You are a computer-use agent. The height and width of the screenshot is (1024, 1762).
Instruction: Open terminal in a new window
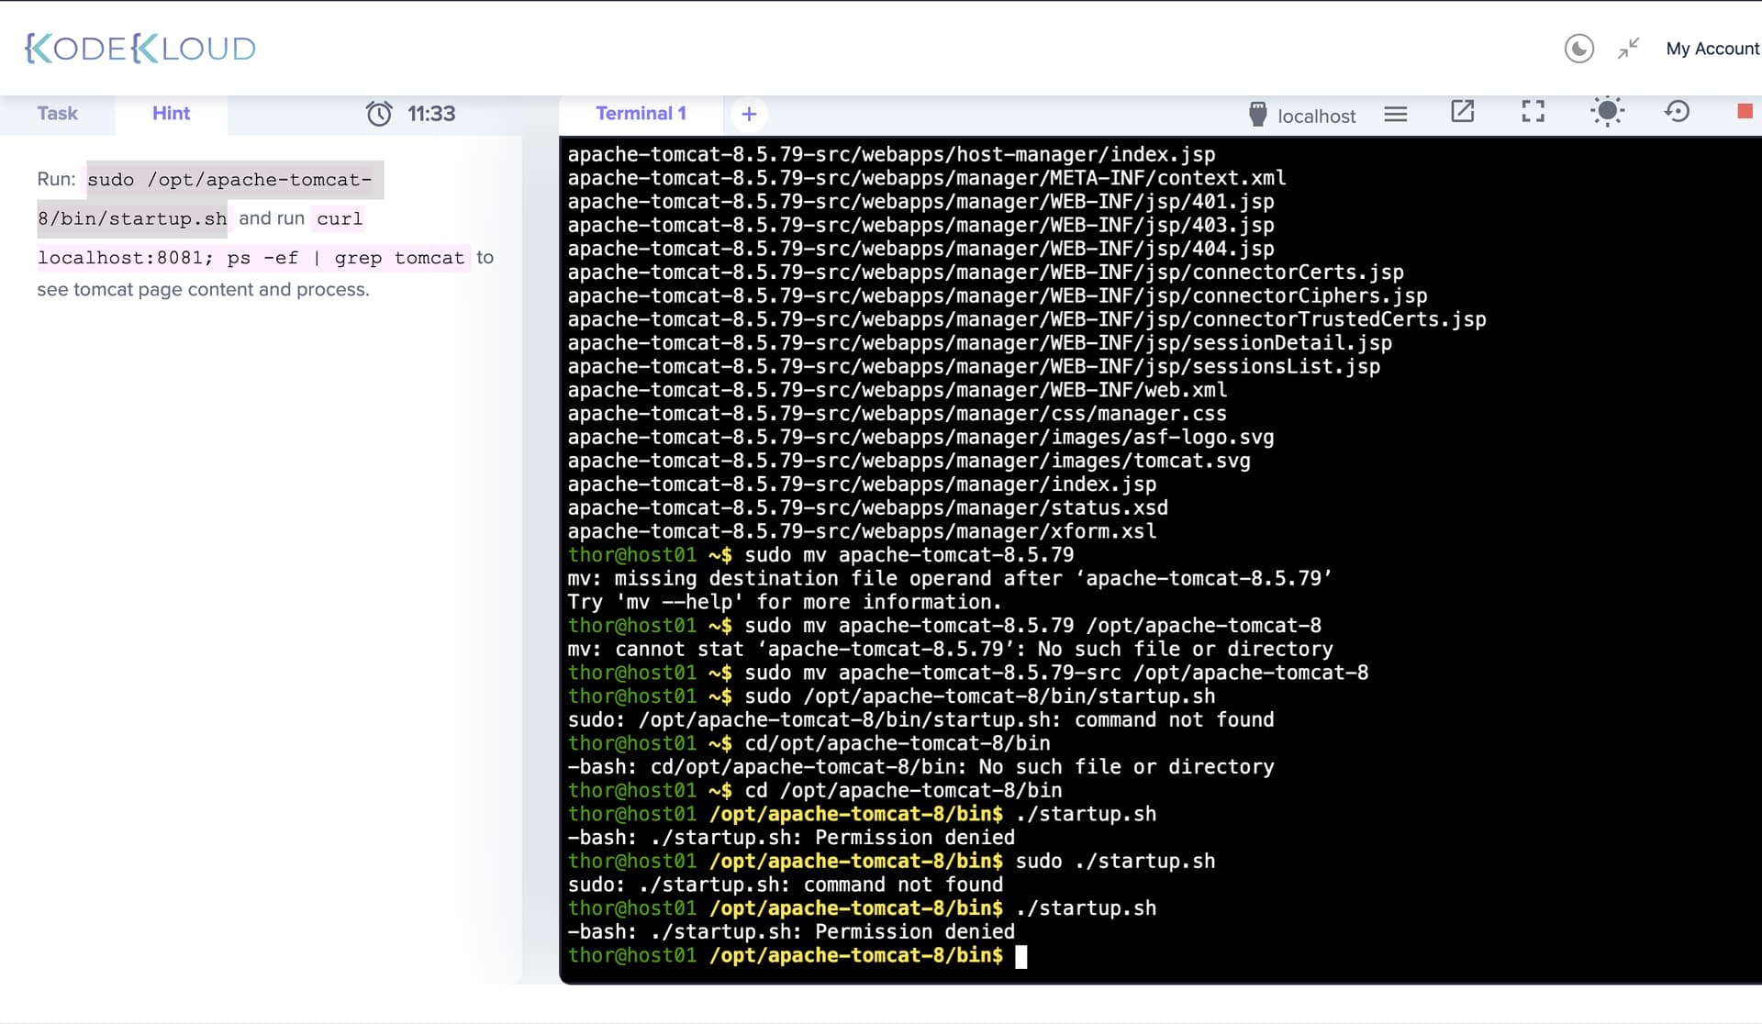(x=1462, y=112)
